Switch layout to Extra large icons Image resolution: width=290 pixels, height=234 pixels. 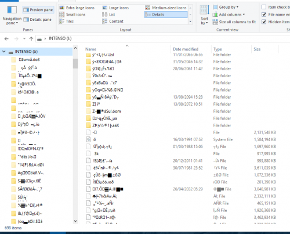click(77, 8)
